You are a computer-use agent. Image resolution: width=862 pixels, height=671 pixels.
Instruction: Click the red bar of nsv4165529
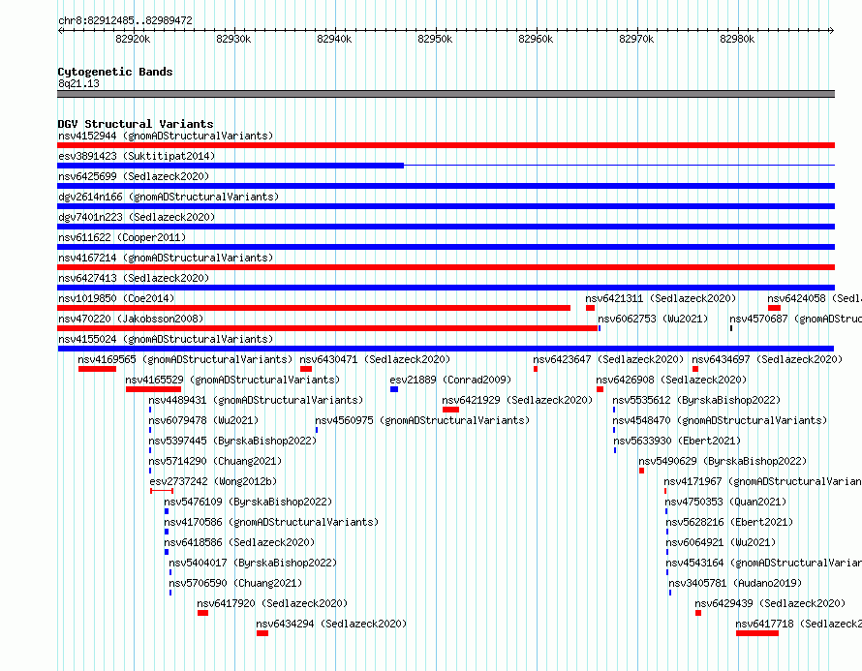point(153,389)
